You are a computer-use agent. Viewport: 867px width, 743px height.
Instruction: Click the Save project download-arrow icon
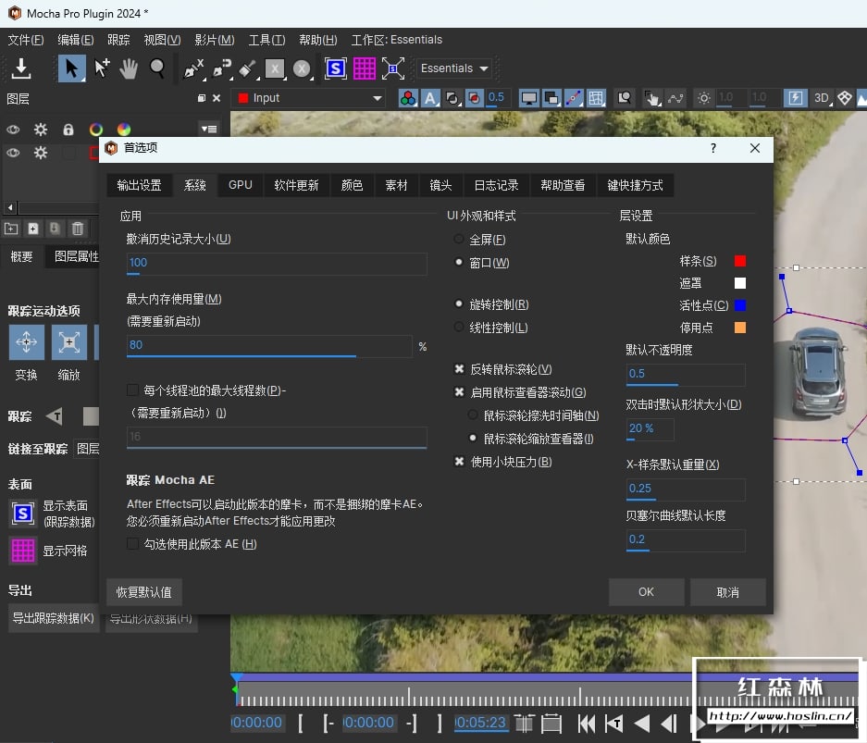pos(20,68)
